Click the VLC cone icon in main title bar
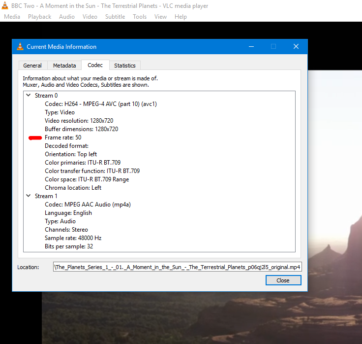 5,6
